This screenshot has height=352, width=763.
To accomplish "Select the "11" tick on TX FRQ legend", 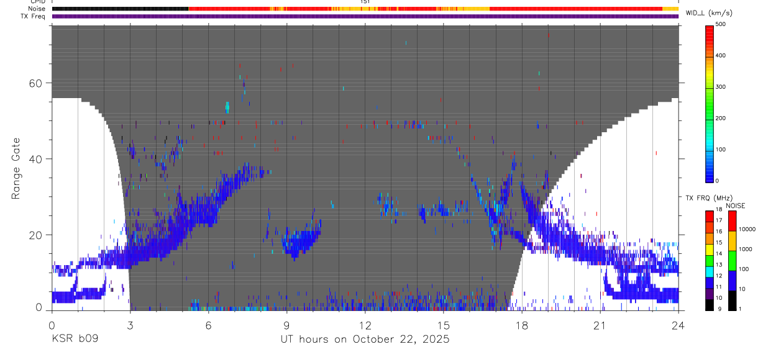I will tap(720, 287).
